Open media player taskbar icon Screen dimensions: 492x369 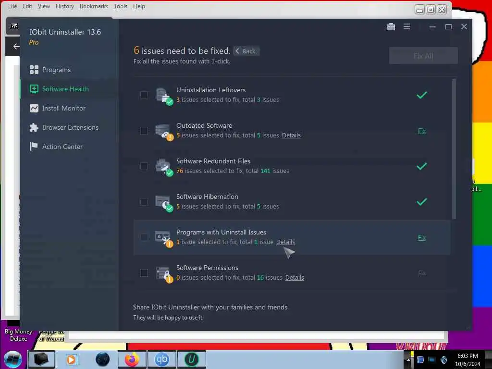click(x=71, y=359)
